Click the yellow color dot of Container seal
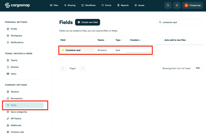This screenshot has height=136, width=206. (x=63, y=50)
